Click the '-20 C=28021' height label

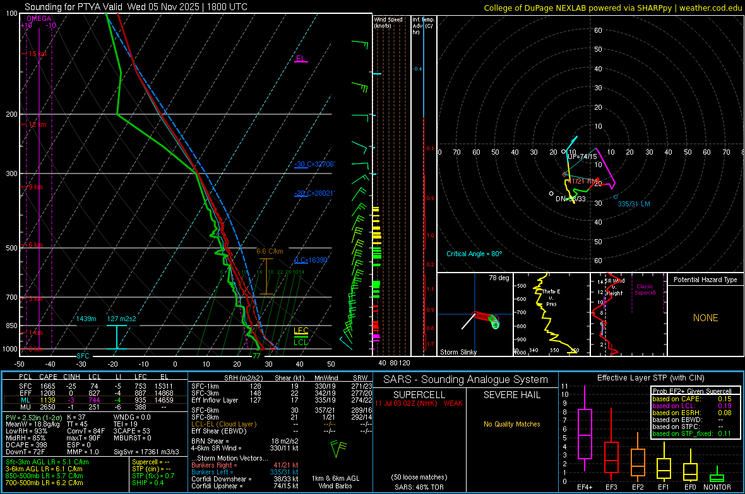[314, 193]
